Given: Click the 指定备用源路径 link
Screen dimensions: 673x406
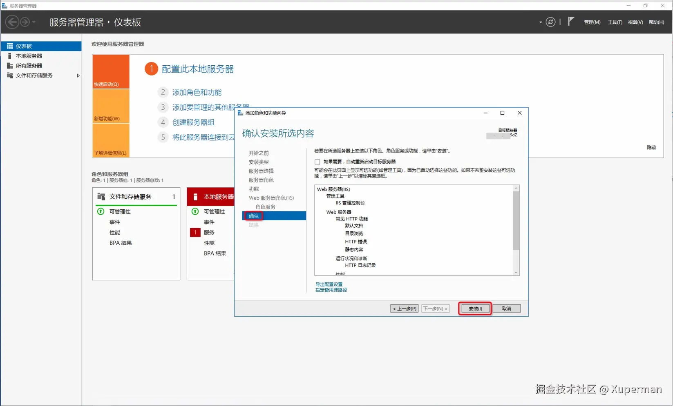Looking at the screenshot, I should coord(331,290).
